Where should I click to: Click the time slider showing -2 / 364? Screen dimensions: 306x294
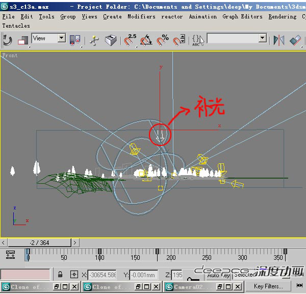click(39, 242)
